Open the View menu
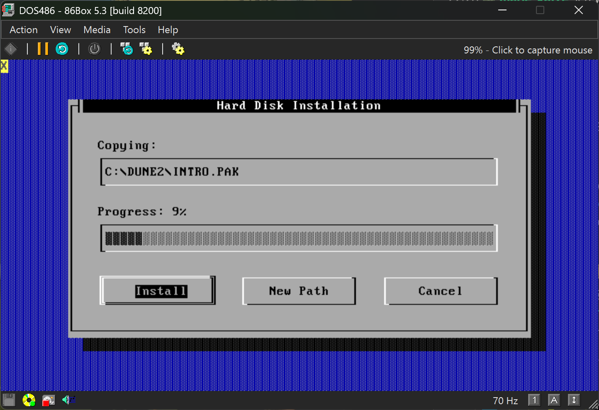Image resolution: width=599 pixels, height=410 pixels. [x=61, y=30]
